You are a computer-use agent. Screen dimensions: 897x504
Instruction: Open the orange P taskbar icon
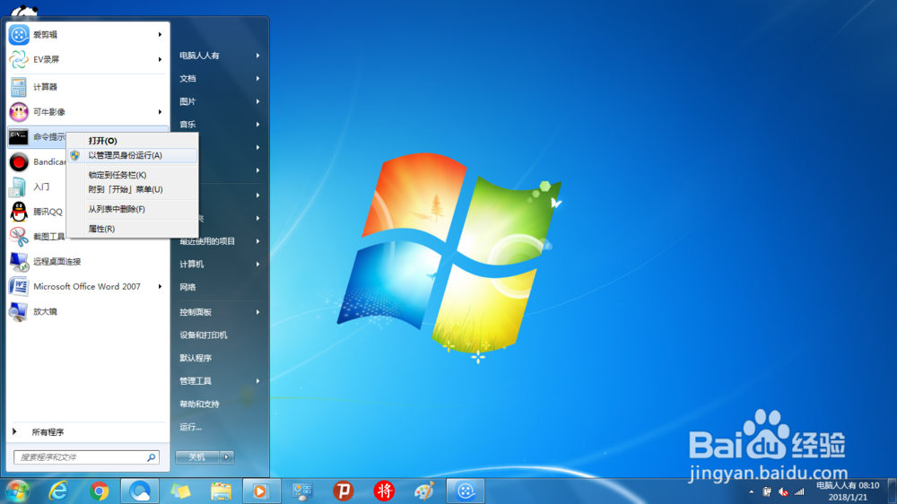tap(344, 491)
